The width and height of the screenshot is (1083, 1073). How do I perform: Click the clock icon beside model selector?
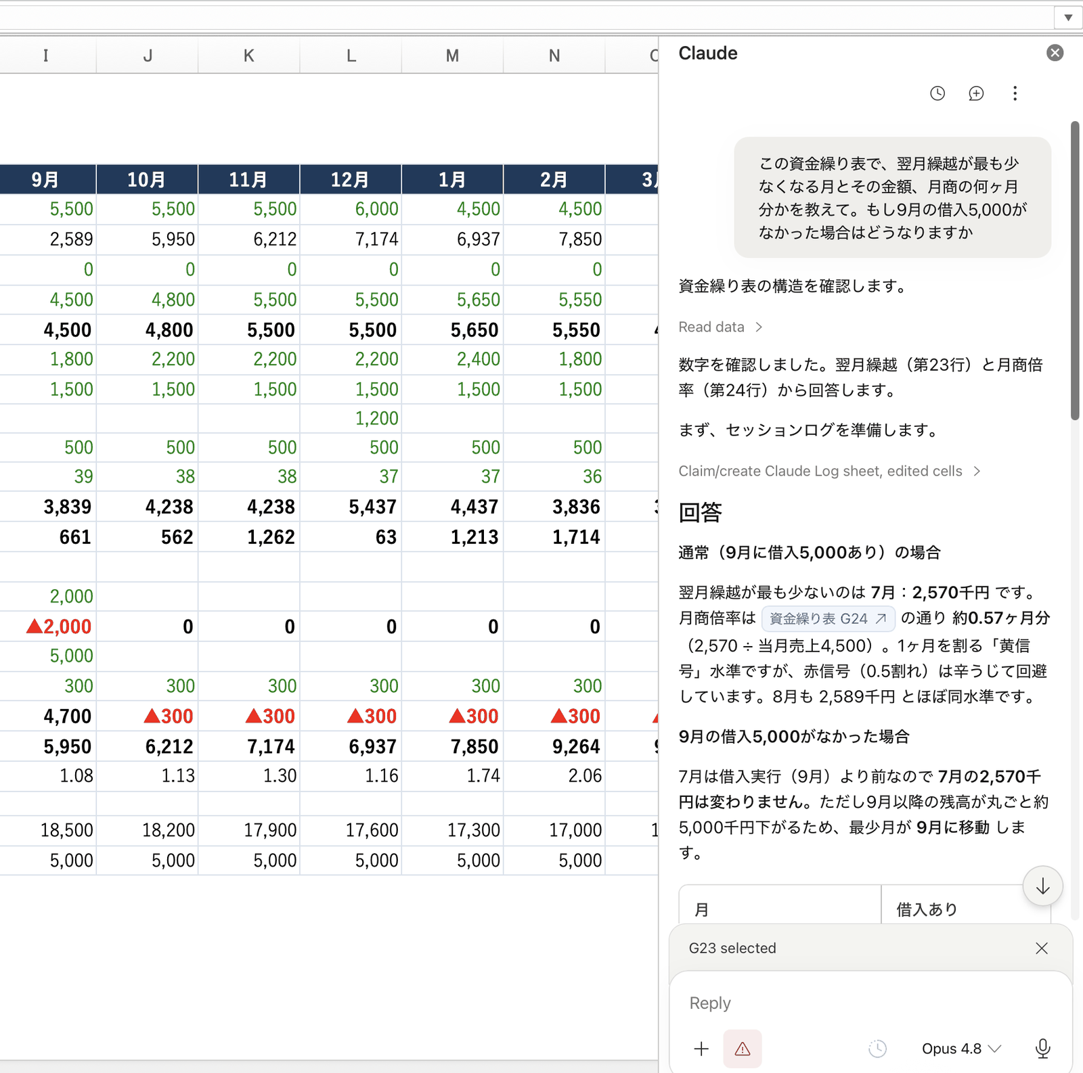(877, 1049)
